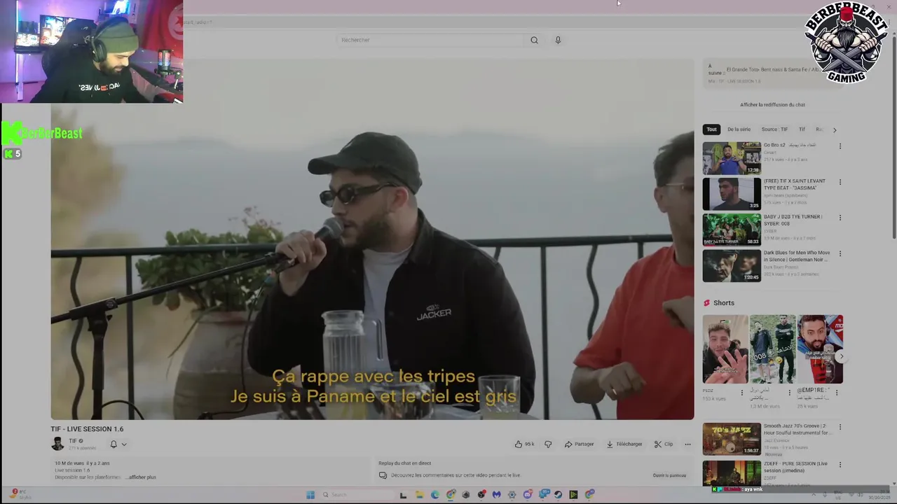The height and width of the screenshot is (504, 897).
Task: Open more actions menu under the video
Action: point(687,444)
